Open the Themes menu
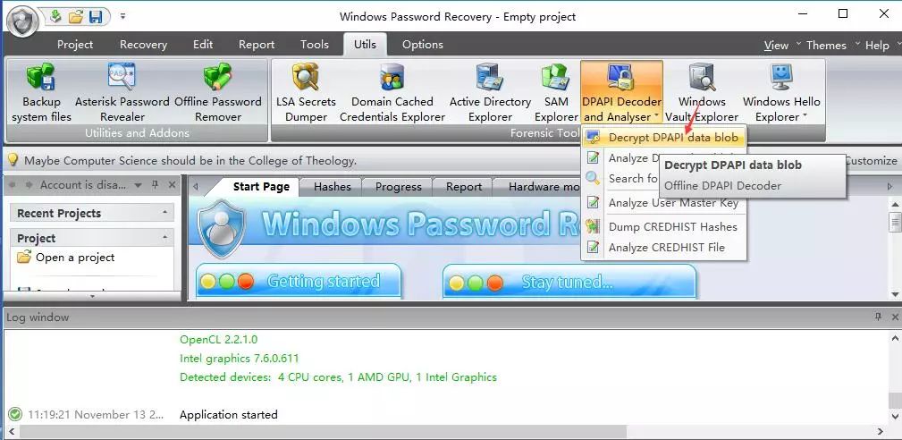902x440 pixels. (826, 45)
